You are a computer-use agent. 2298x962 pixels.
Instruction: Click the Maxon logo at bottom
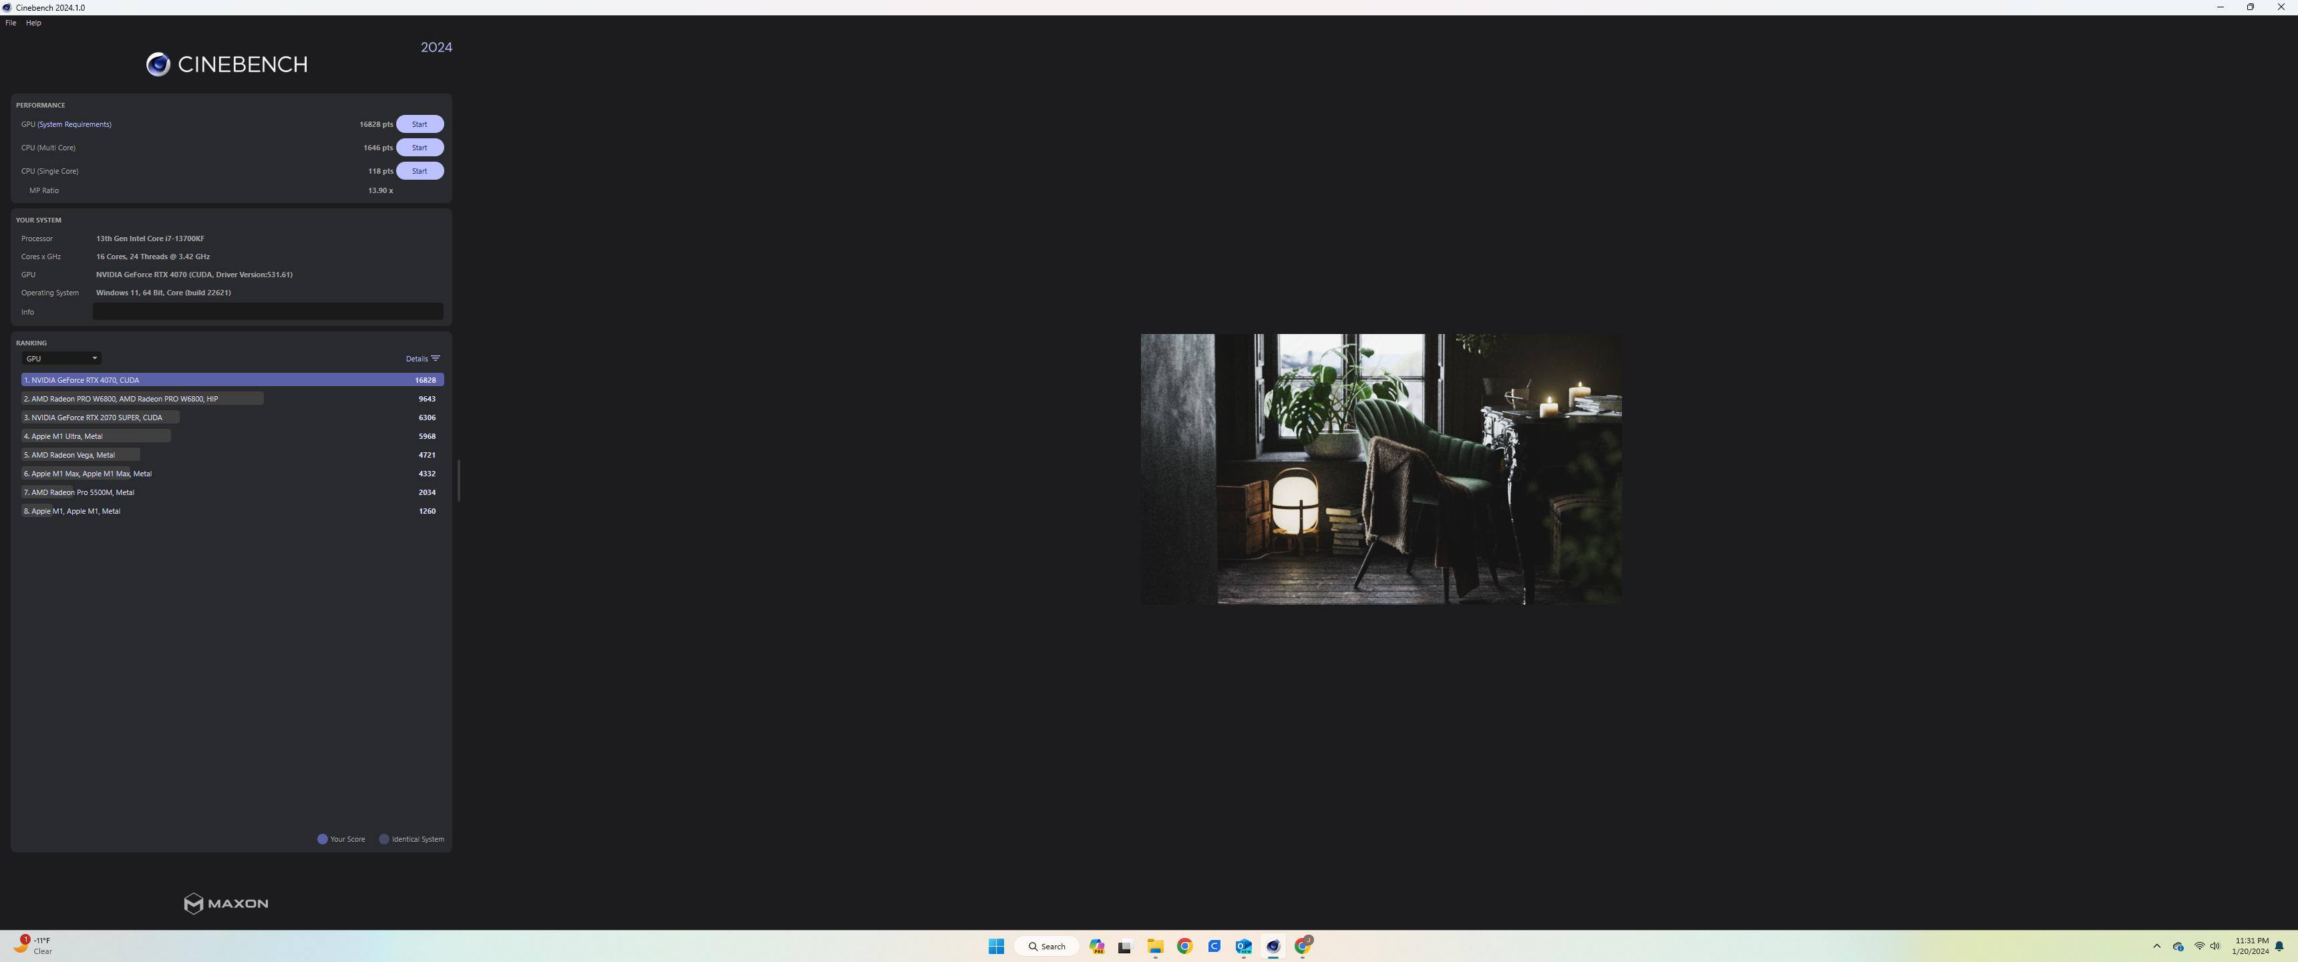(226, 903)
